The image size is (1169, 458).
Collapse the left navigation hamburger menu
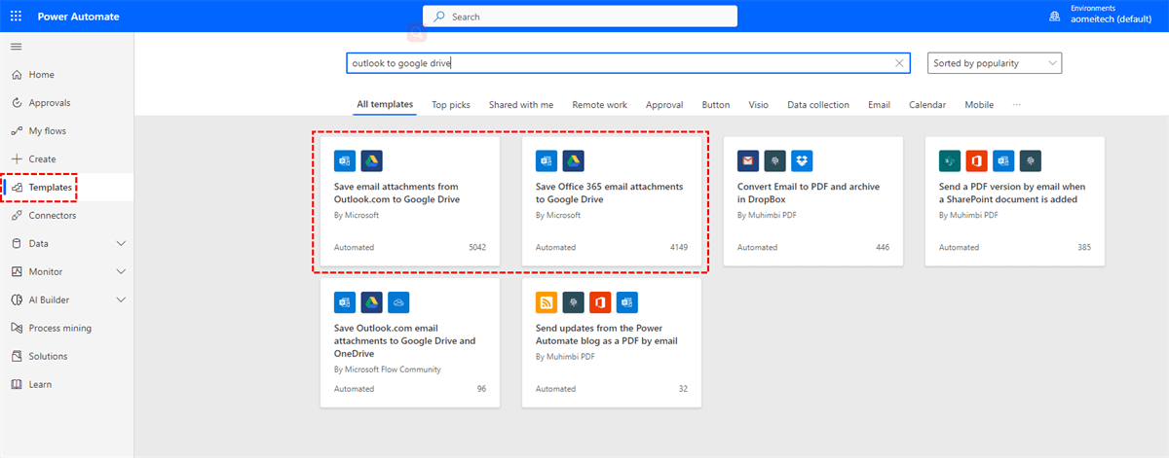tap(17, 47)
